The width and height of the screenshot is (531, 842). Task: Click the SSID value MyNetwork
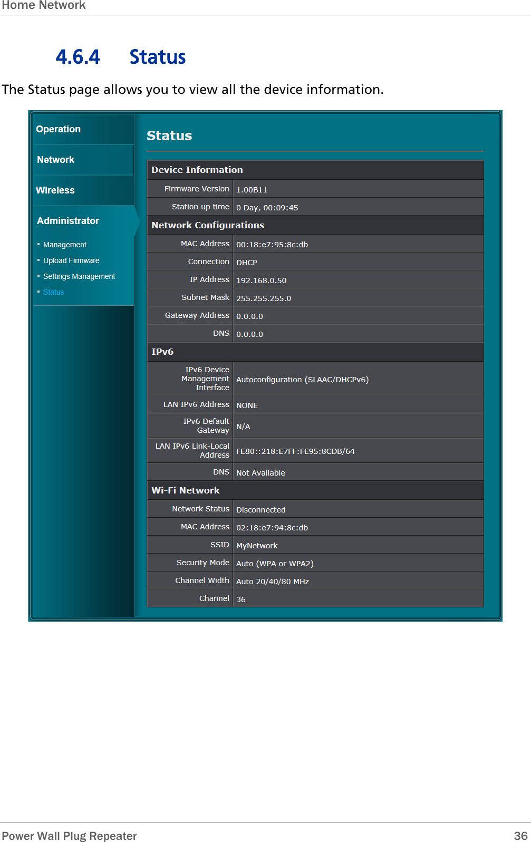click(257, 546)
